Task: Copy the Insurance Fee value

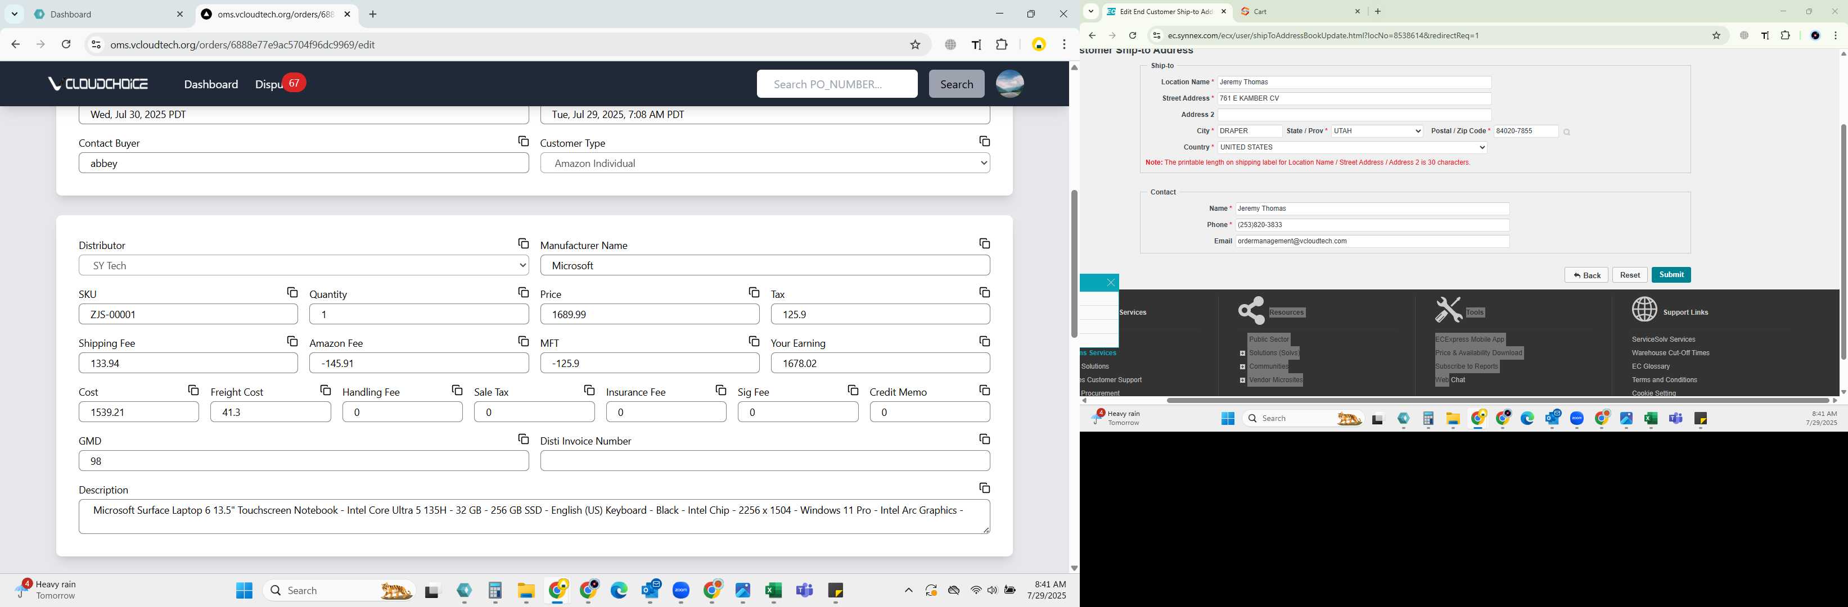Action: coord(720,390)
